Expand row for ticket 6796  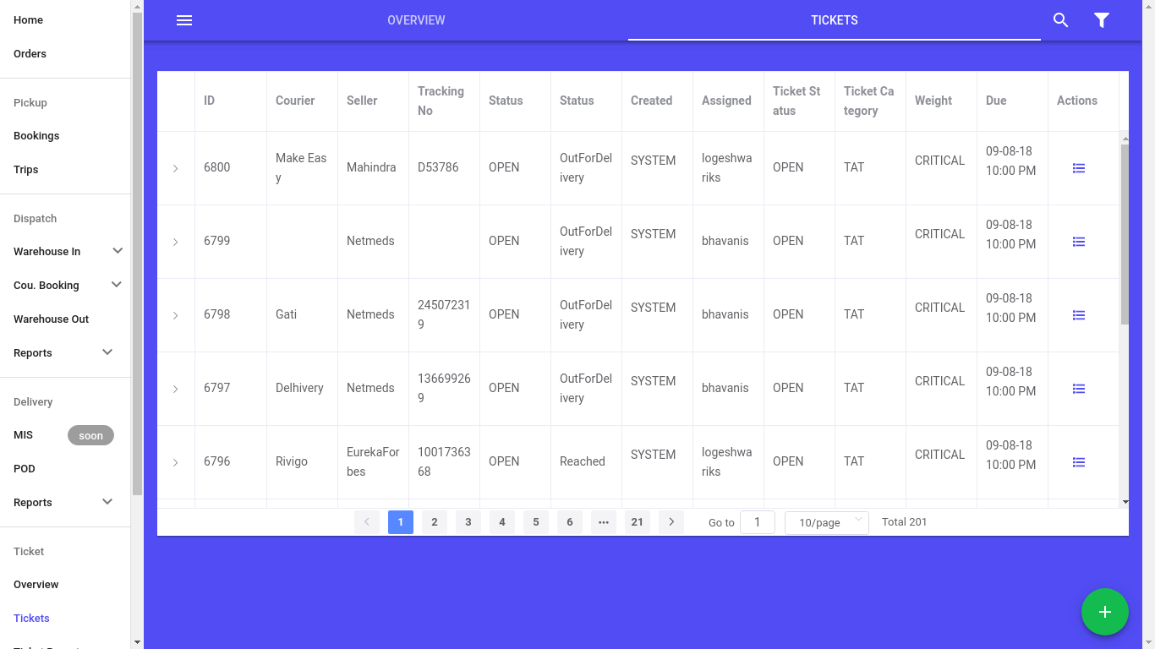[x=176, y=462]
